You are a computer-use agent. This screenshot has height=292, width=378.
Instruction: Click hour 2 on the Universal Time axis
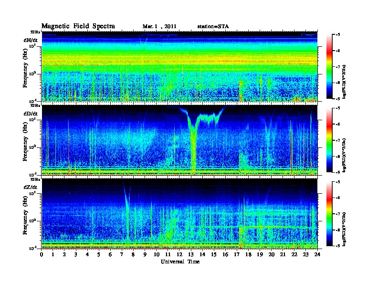tap(64, 255)
